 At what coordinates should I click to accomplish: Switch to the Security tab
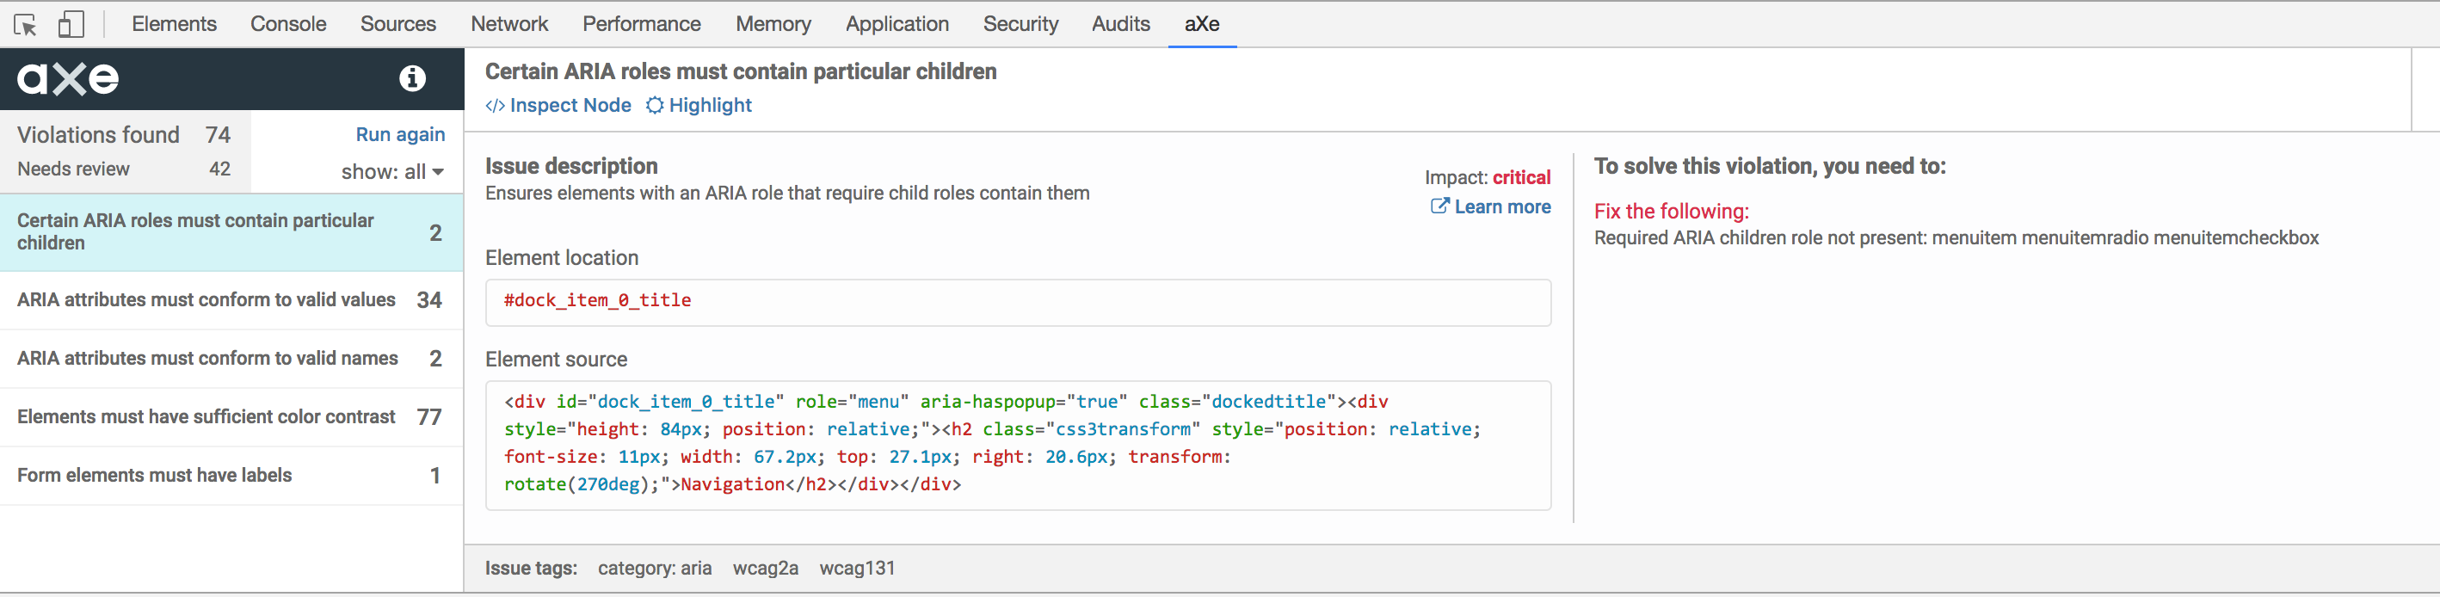tap(1020, 24)
